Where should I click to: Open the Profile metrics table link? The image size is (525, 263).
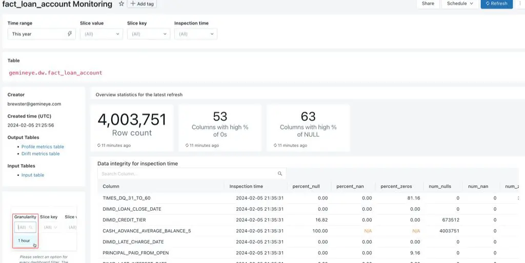(x=43, y=147)
